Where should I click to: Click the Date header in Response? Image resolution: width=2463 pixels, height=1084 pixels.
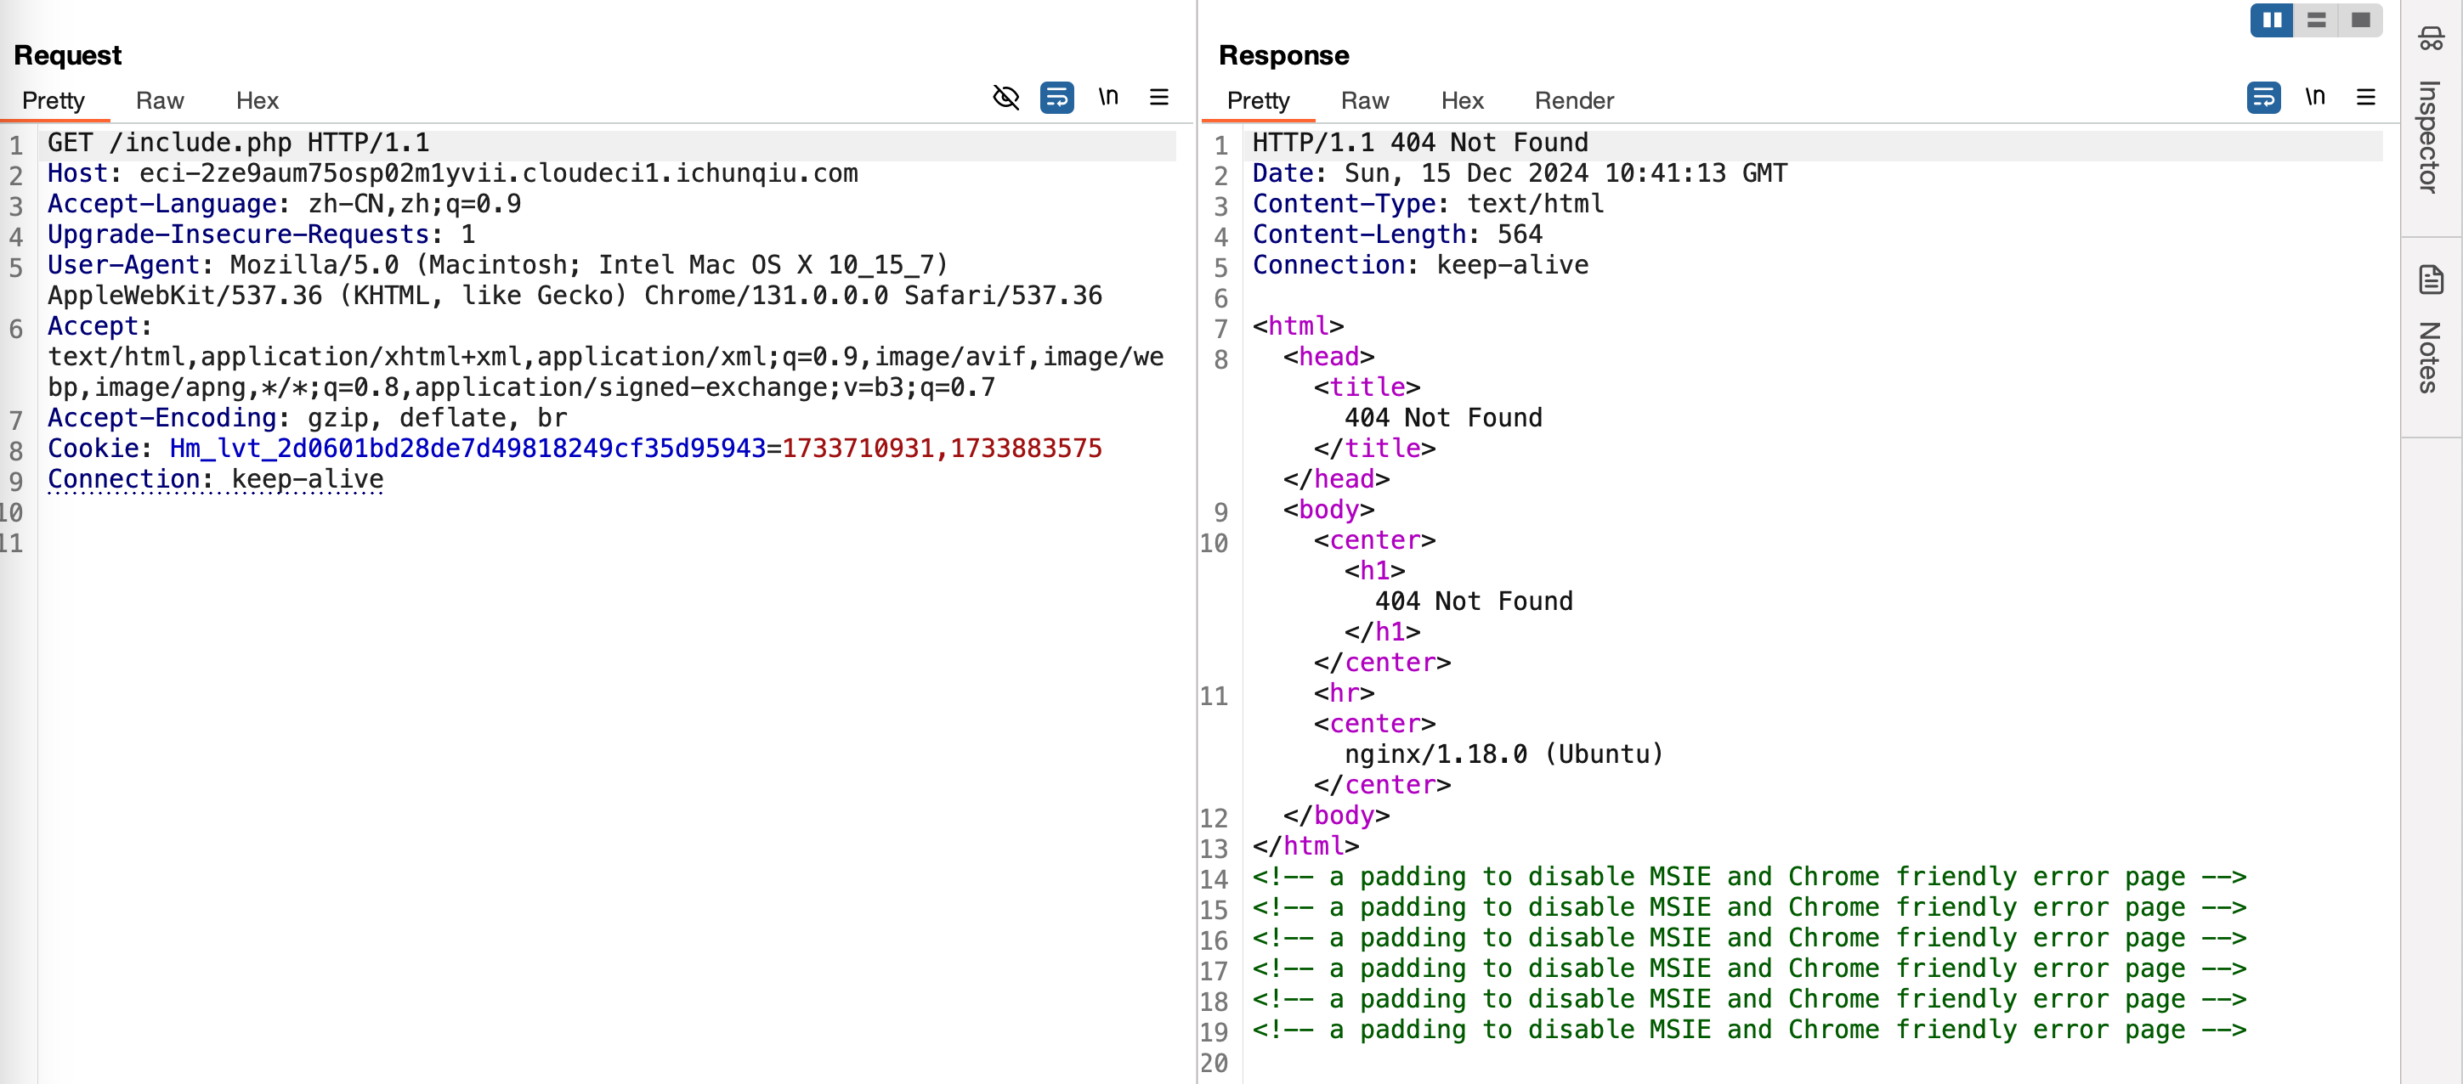(x=1520, y=174)
